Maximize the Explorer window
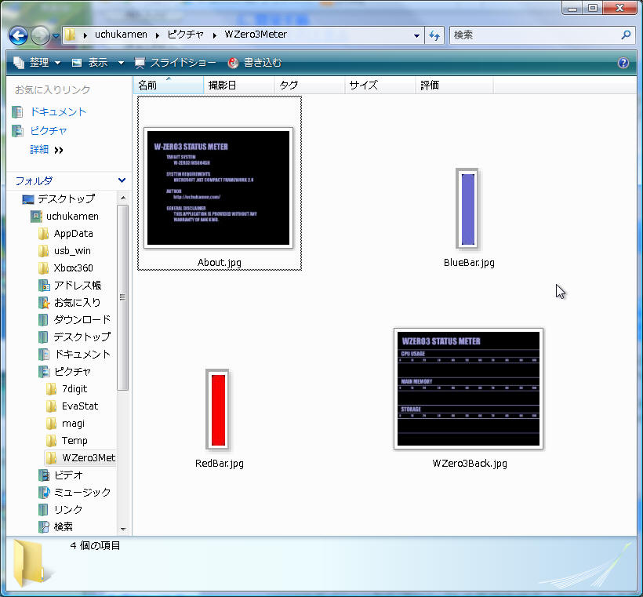Screen dimensions: 643x597 pyautogui.click(x=593, y=8)
